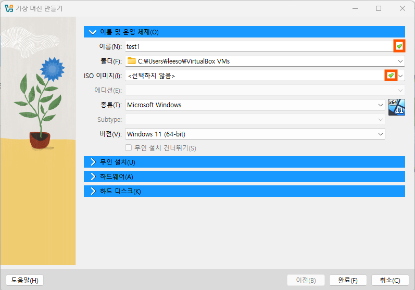The height and width of the screenshot is (290, 415).
Task: Collapse the name and operating system section
Action: click(x=244, y=32)
